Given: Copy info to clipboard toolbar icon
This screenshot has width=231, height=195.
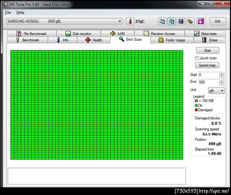Looking at the screenshot, I should [162, 21].
